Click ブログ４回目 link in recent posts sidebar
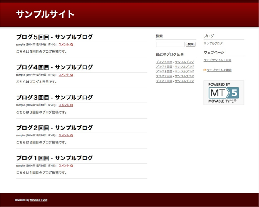The height and width of the screenshot is (207, 259). [164, 67]
